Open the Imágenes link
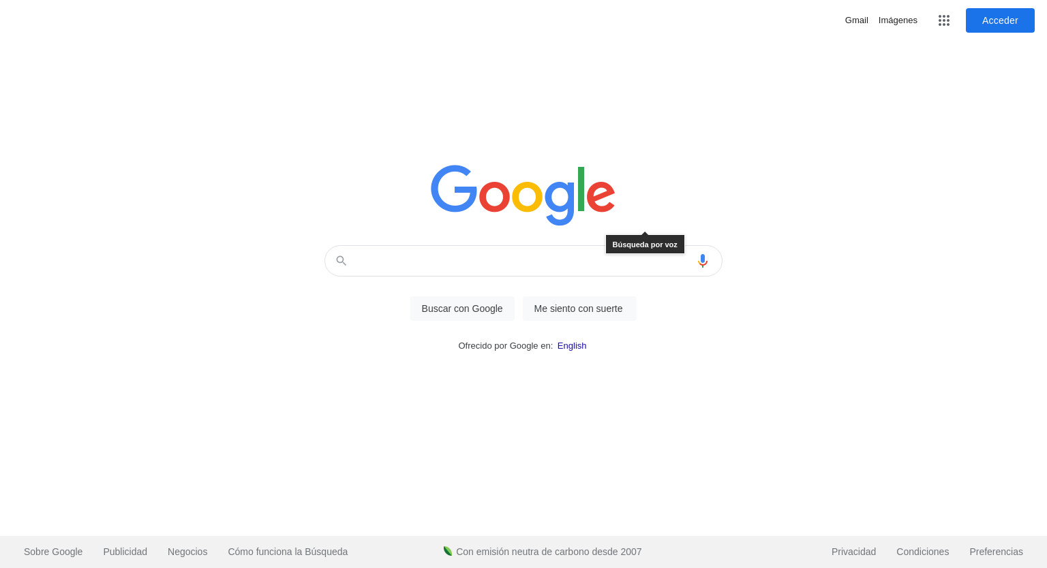 pos(898,20)
